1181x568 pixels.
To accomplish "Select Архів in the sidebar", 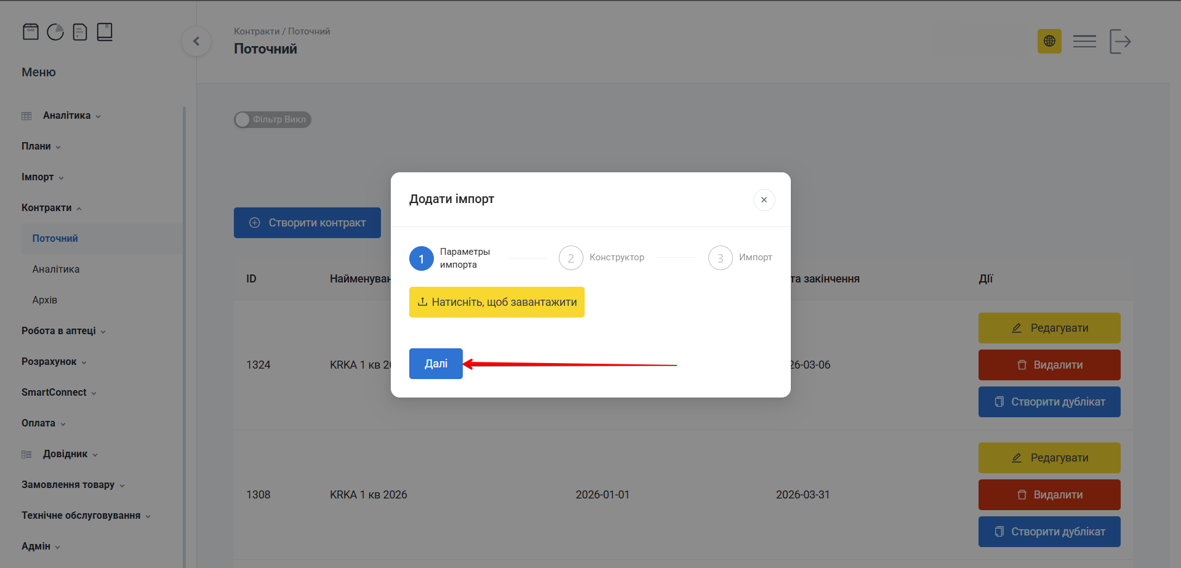I will pyautogui.click(x=45, y=300).
